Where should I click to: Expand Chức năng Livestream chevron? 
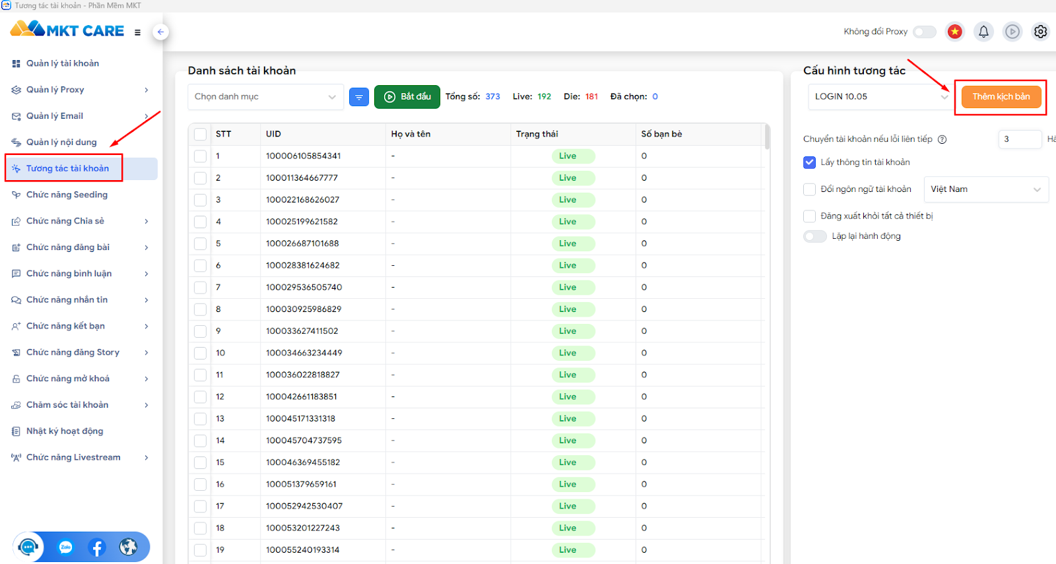[147, 458]
